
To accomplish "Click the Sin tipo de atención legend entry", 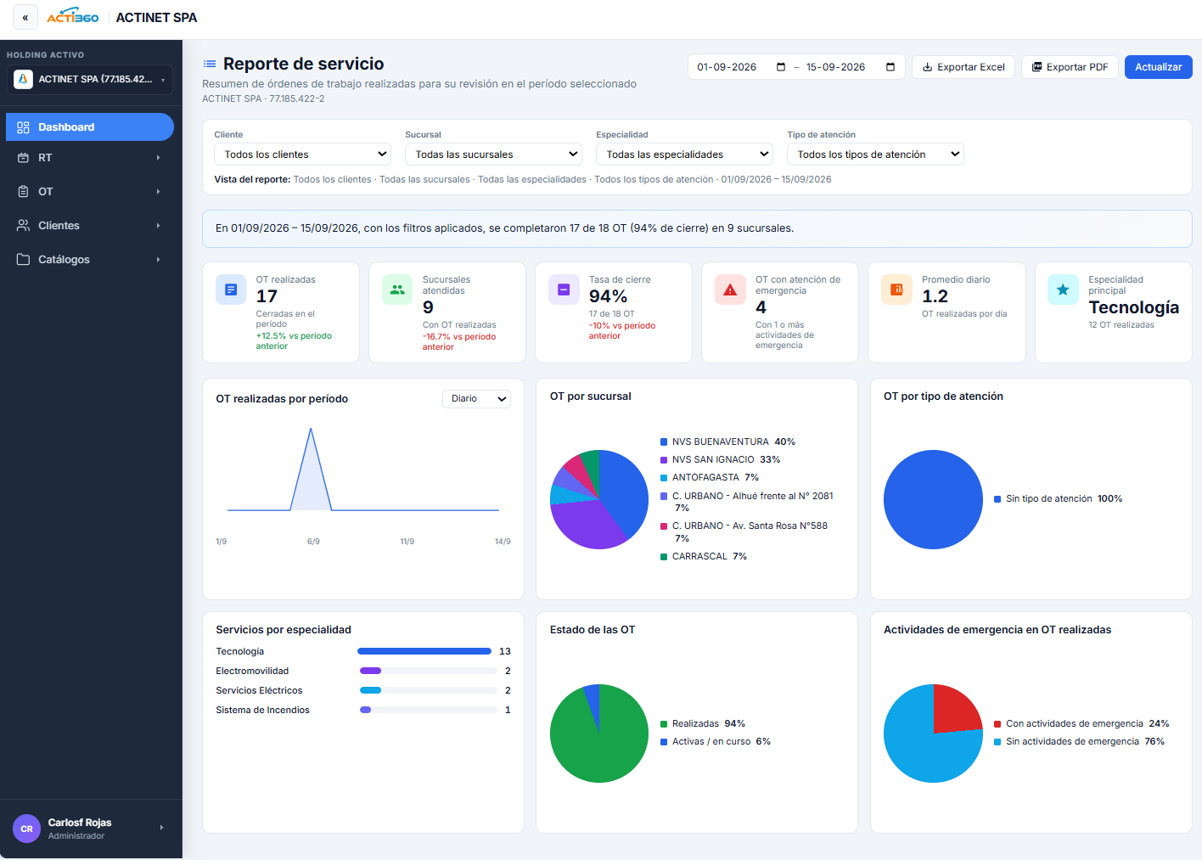I will pyautogui.click(x=1058, y=498).
